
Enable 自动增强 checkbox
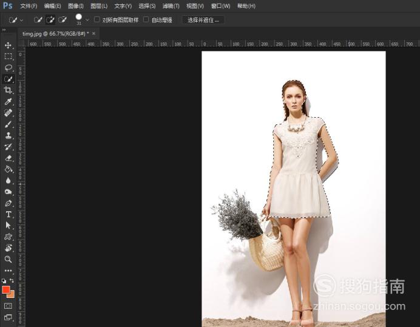pos(146,19)
